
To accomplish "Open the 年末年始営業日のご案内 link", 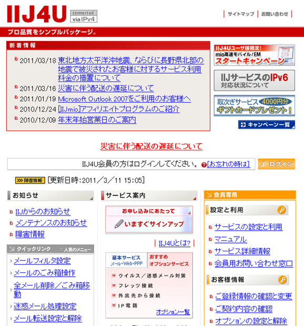I will (x=97, y=120).
